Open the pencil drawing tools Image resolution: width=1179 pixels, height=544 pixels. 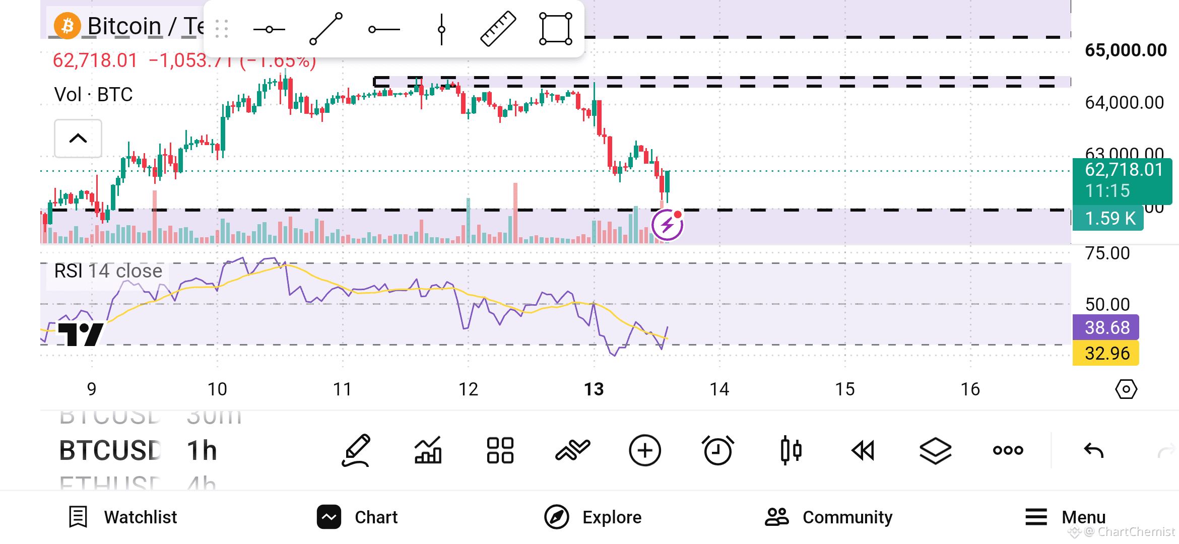pyautogui.click(x=356, y=450)
